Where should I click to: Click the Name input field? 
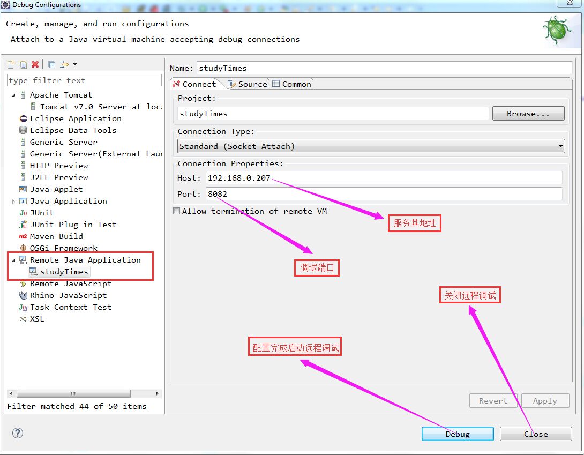384,68
